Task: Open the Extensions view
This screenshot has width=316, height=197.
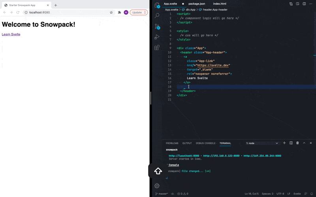Action: point(157,47)
